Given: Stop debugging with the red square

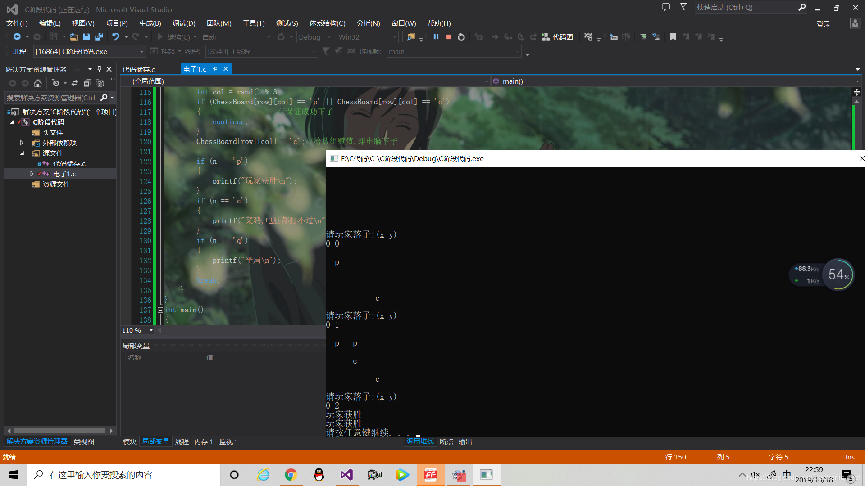Looking at the screenshot, I should point(448,37).
